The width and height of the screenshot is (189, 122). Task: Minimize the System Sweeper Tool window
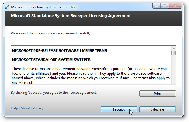click(x=156, y=6)
